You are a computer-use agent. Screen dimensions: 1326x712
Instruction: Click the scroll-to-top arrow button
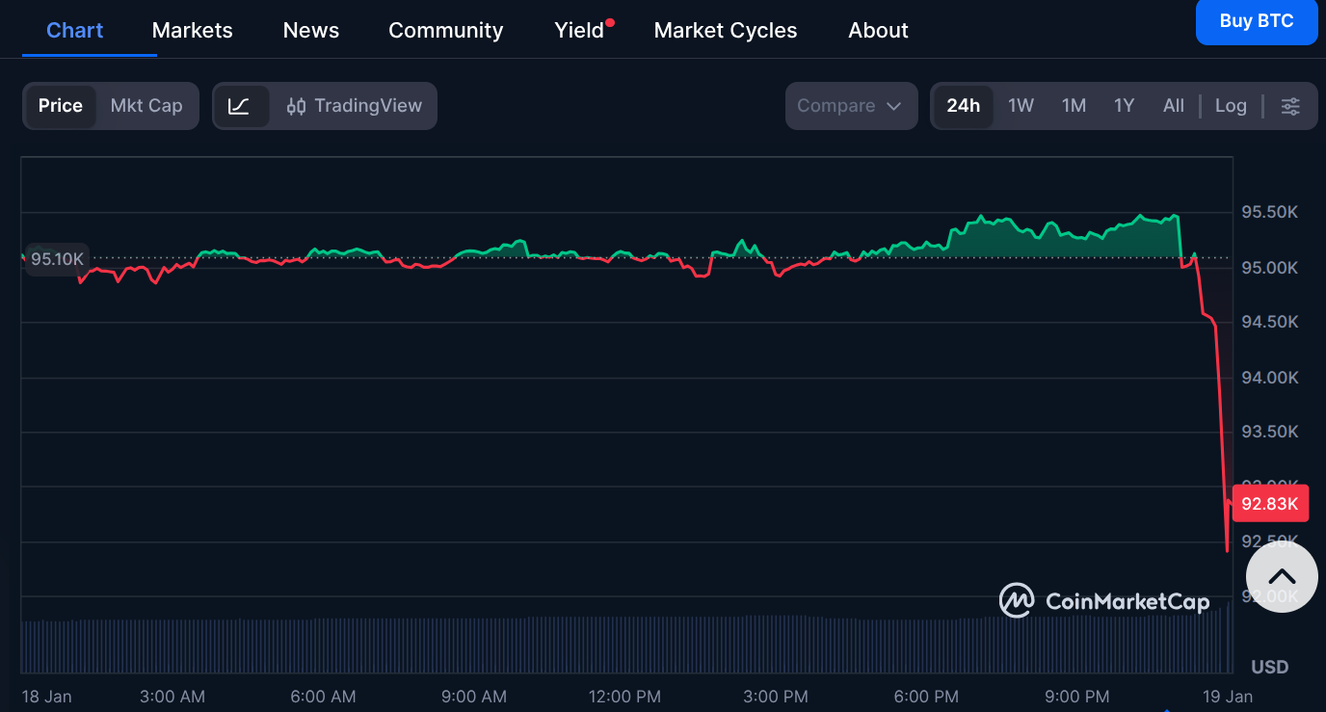[x=1282, y=576]
